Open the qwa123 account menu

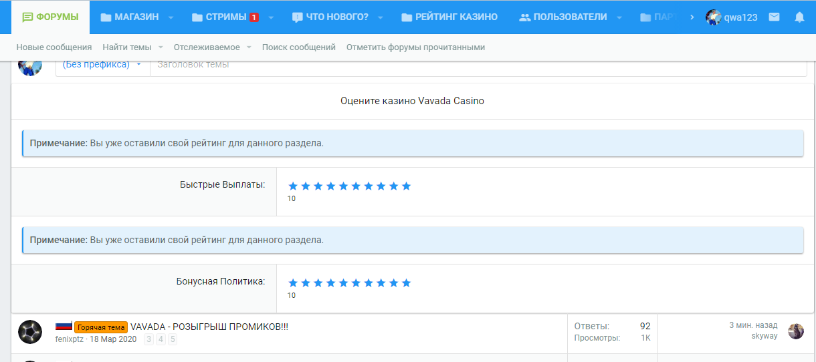pos(732,17)
